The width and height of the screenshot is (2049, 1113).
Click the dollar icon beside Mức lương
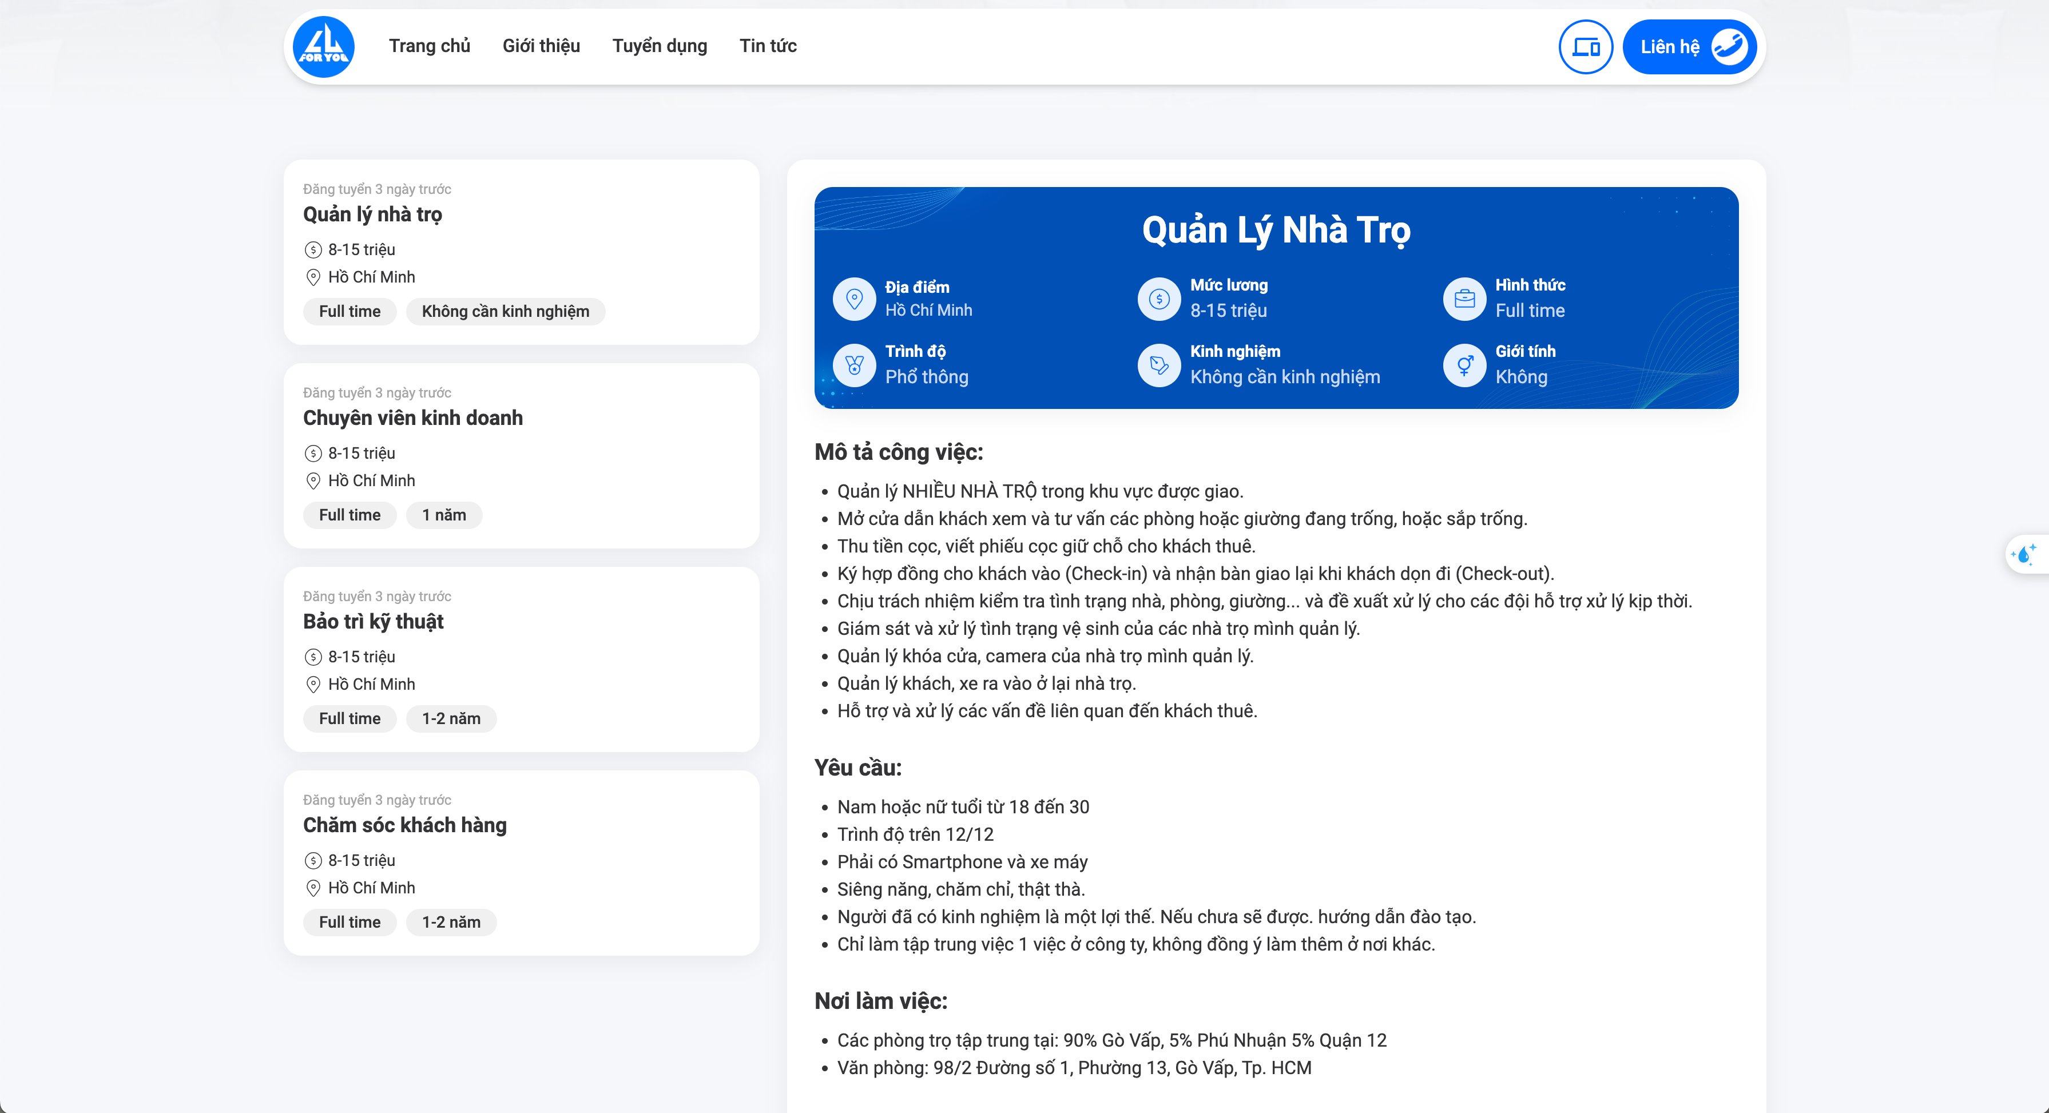point(1159,299)
